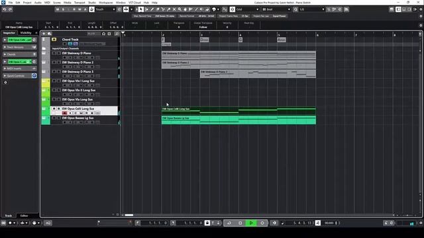Screen dimensions: 424x238
Task: Click bar 6 on the timeline ruler
Action: pyautogui.click(x=317, y=35)
